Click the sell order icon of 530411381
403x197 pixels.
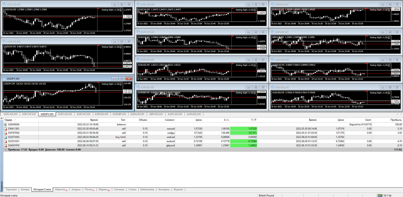click(x=5, y=128)
